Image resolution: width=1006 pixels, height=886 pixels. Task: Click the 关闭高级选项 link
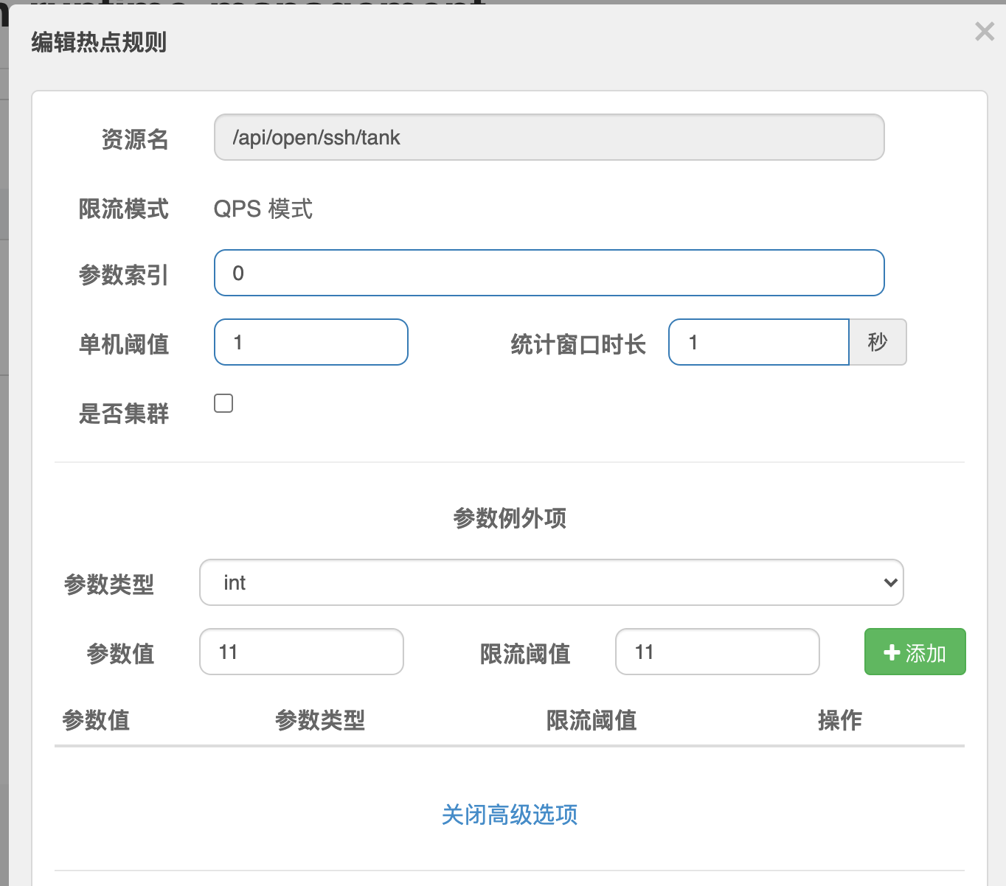509,815
